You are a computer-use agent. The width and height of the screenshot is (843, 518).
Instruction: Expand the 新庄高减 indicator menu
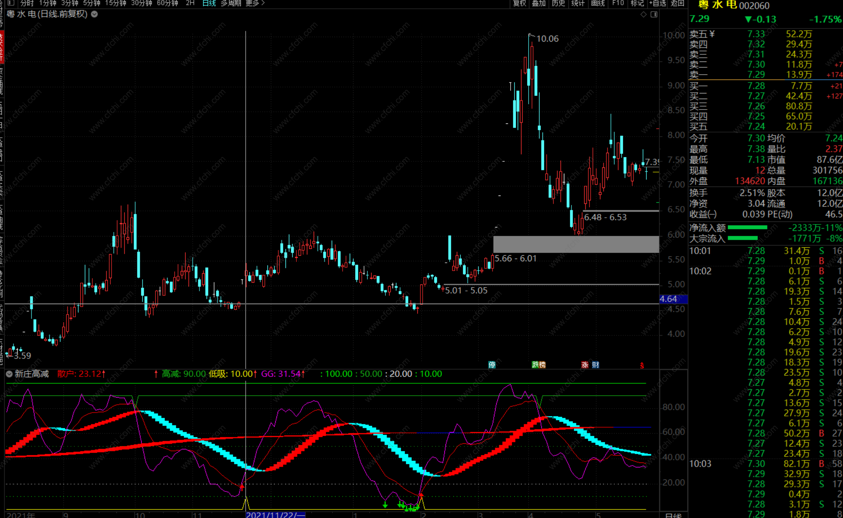[x=9, y=374]
